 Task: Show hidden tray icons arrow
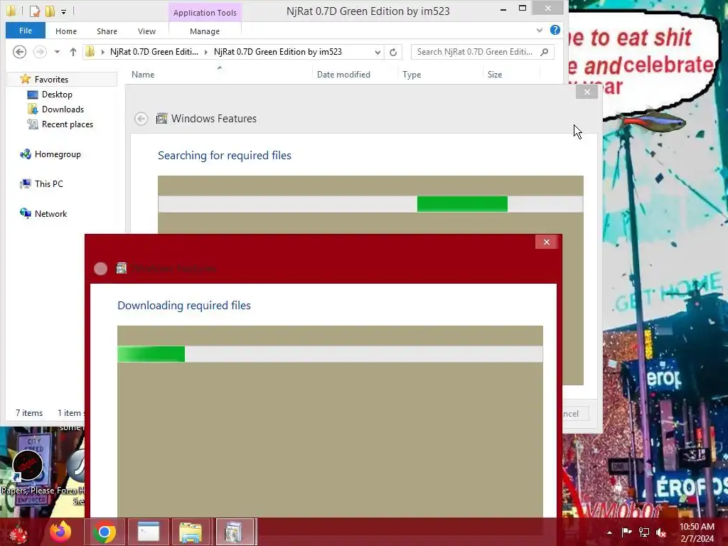coord(609,532)
